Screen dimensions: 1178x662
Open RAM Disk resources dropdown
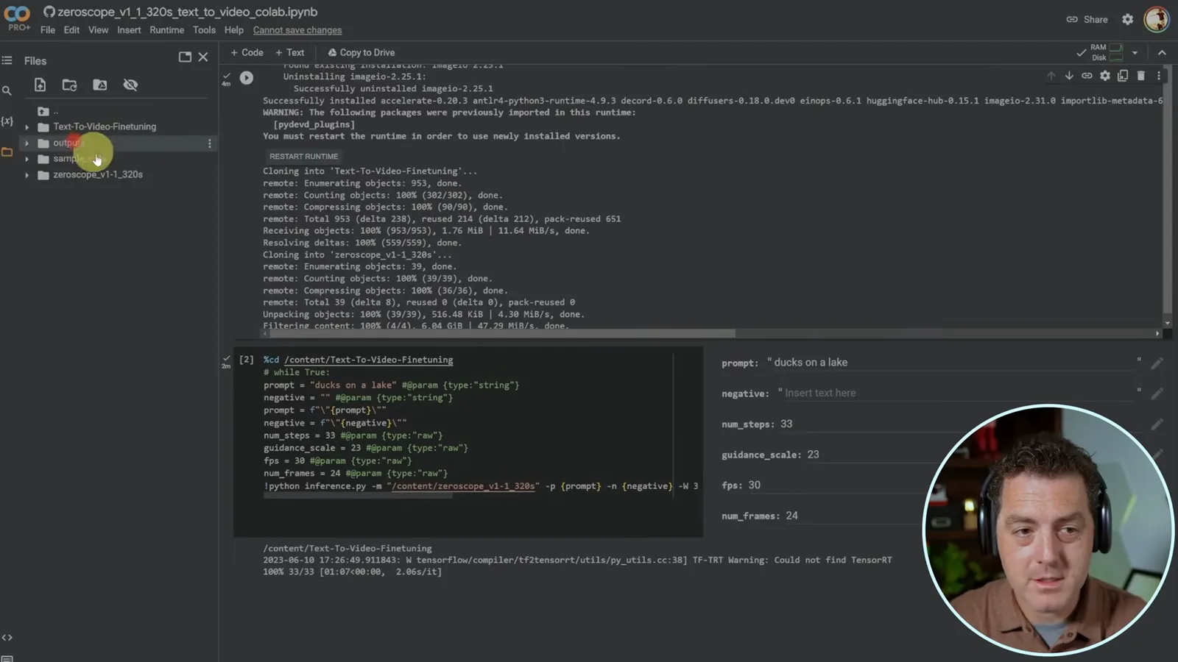pos(1135,52)
